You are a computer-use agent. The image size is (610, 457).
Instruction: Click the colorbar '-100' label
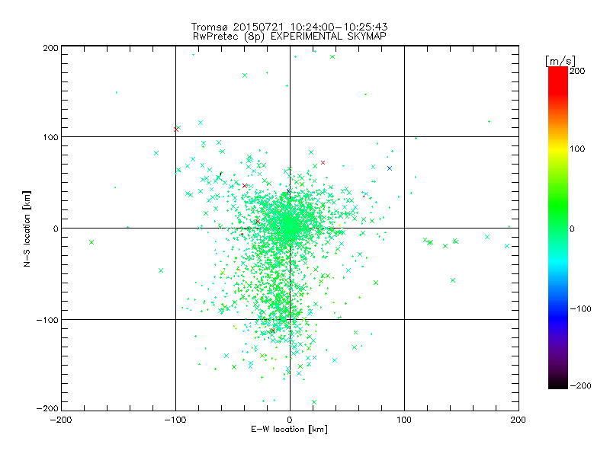580,308
